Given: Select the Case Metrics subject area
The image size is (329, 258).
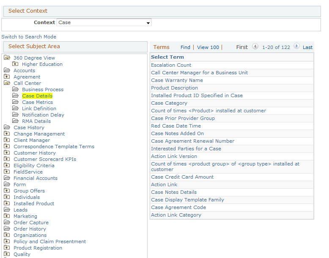Looking at the screenshot, I should (x=38, y=102).
